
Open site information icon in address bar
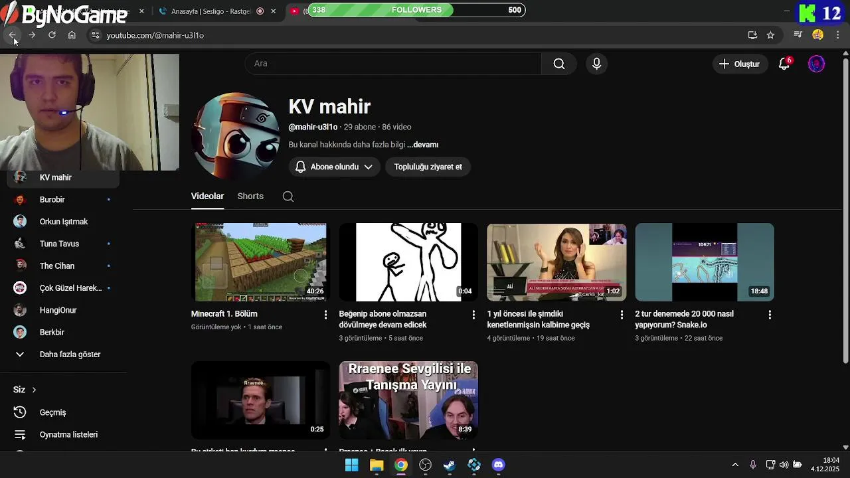[95, 35]
